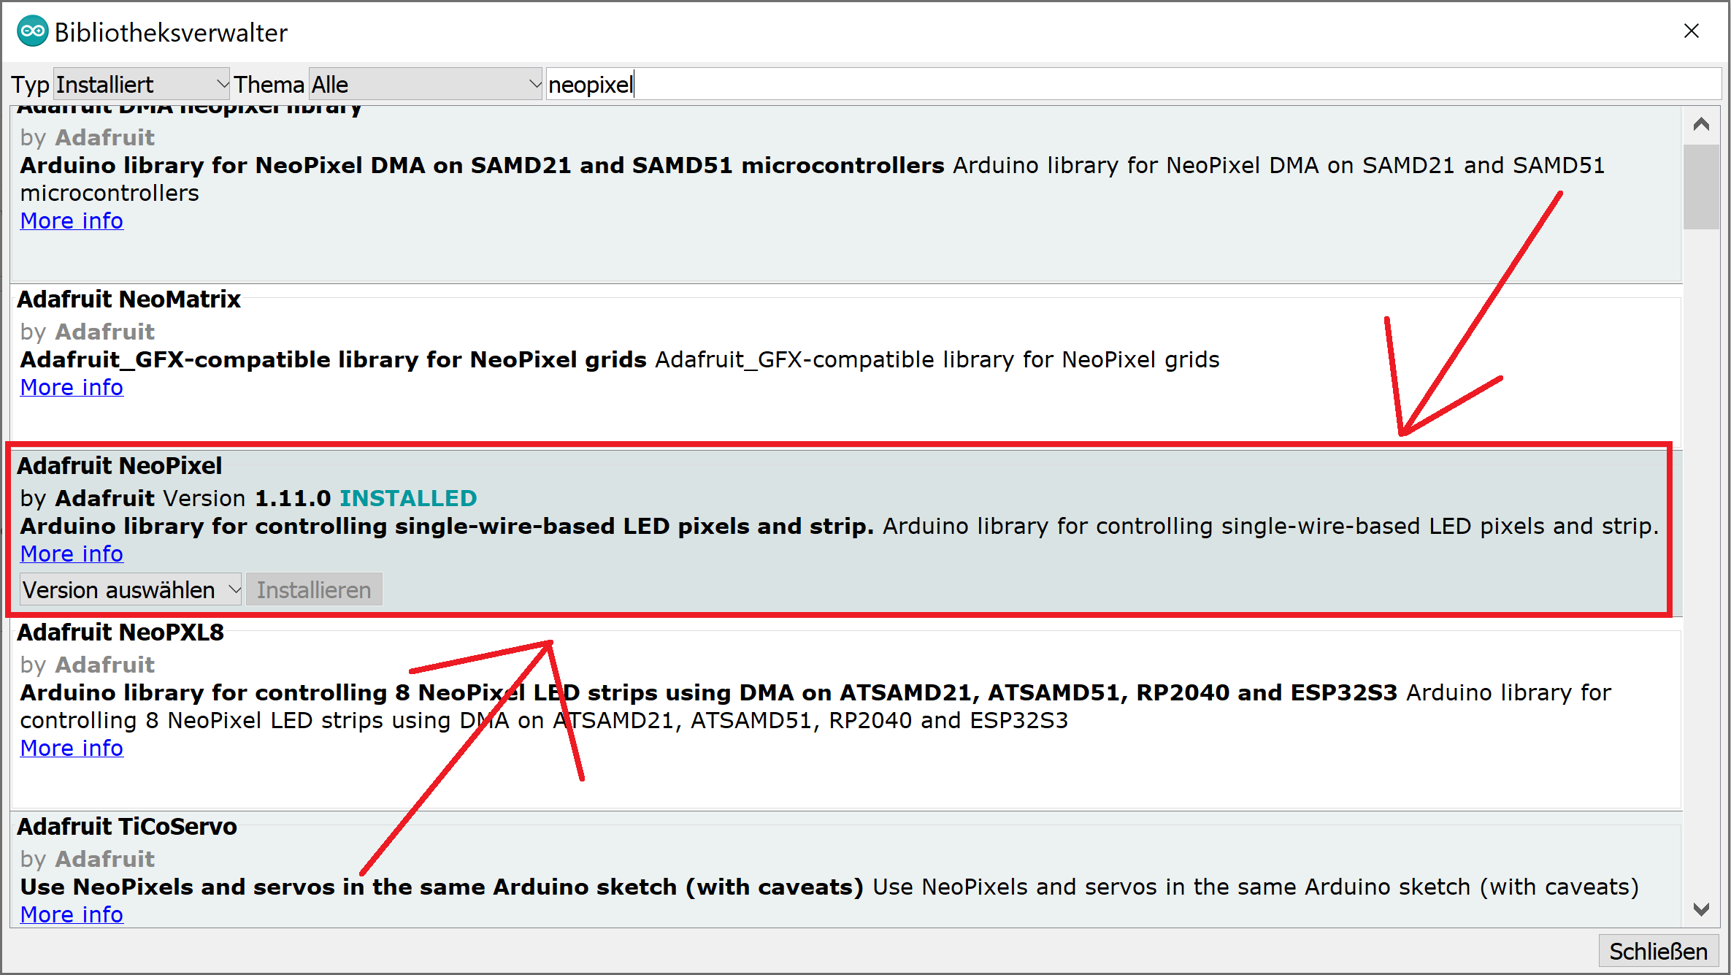
Task: Open More info link for Adafruit NeoMatrix
Action: pos(72,387)
